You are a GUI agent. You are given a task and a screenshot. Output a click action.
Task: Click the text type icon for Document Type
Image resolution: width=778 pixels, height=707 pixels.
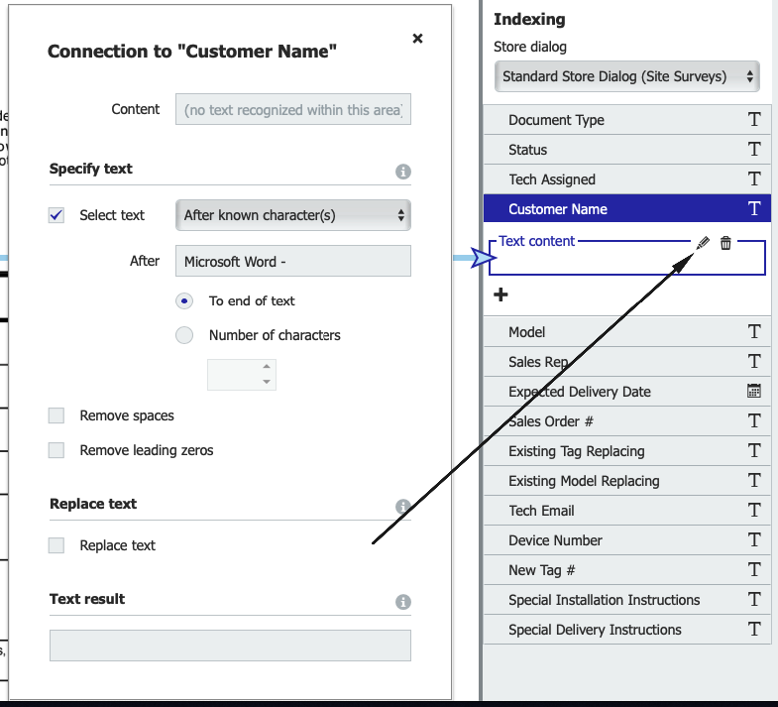(754, 120)
